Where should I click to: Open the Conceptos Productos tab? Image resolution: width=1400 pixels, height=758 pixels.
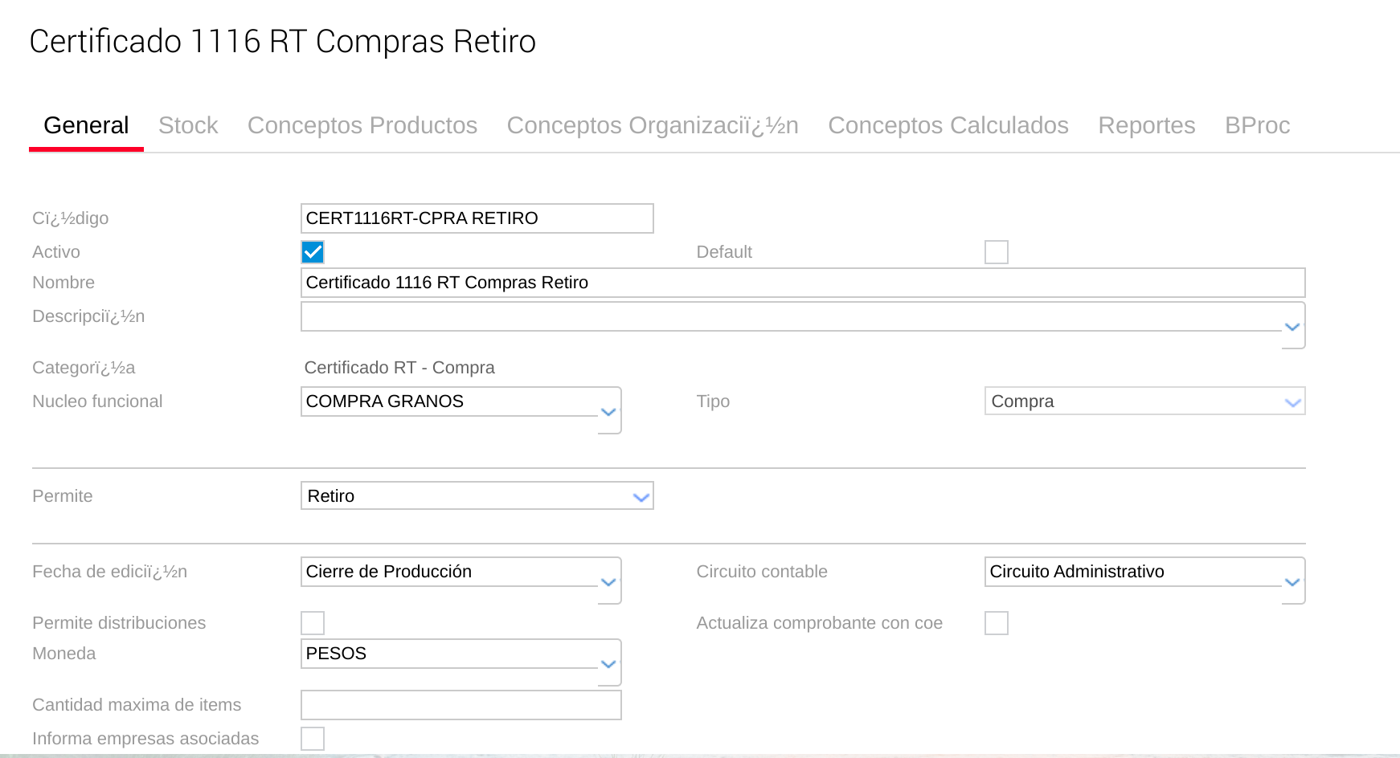pyautogui.click(x=362, y=125)
